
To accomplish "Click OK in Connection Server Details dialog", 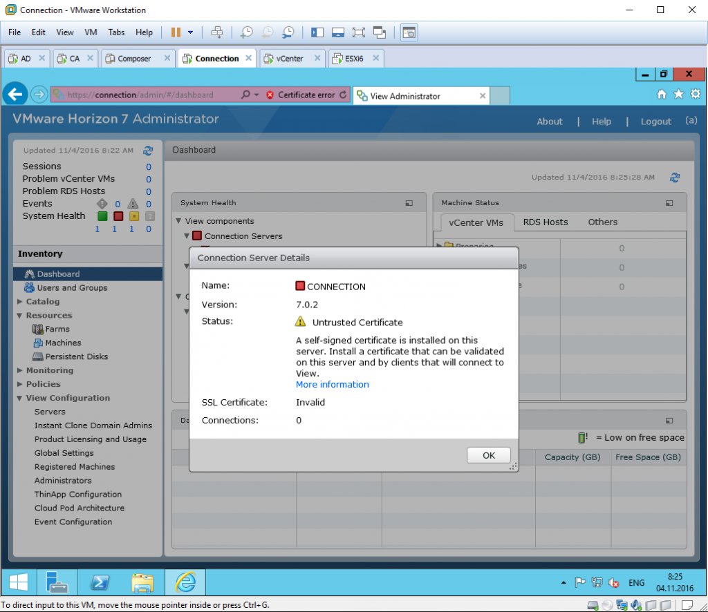I will pos(489,455).
